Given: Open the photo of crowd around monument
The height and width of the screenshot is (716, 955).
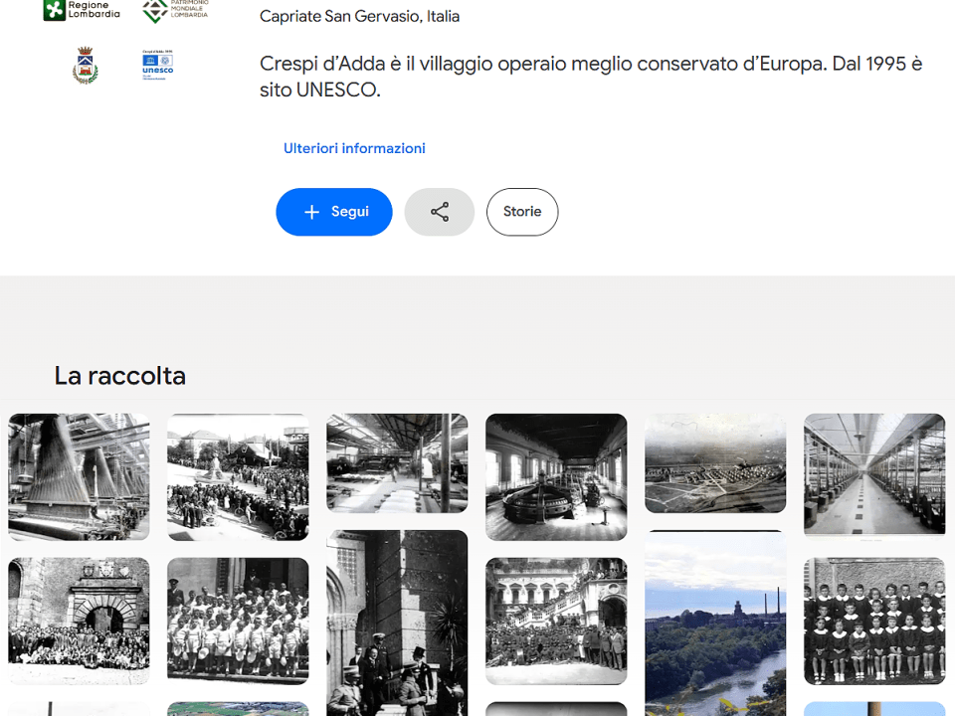Looking at the screenshot, I should click(x=238, y=476).
